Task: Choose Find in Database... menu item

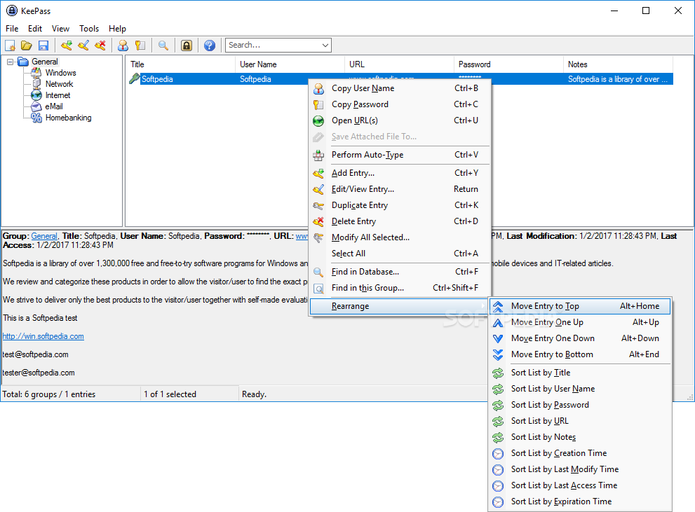Action: pyautogui.click(x=399, y=272)
